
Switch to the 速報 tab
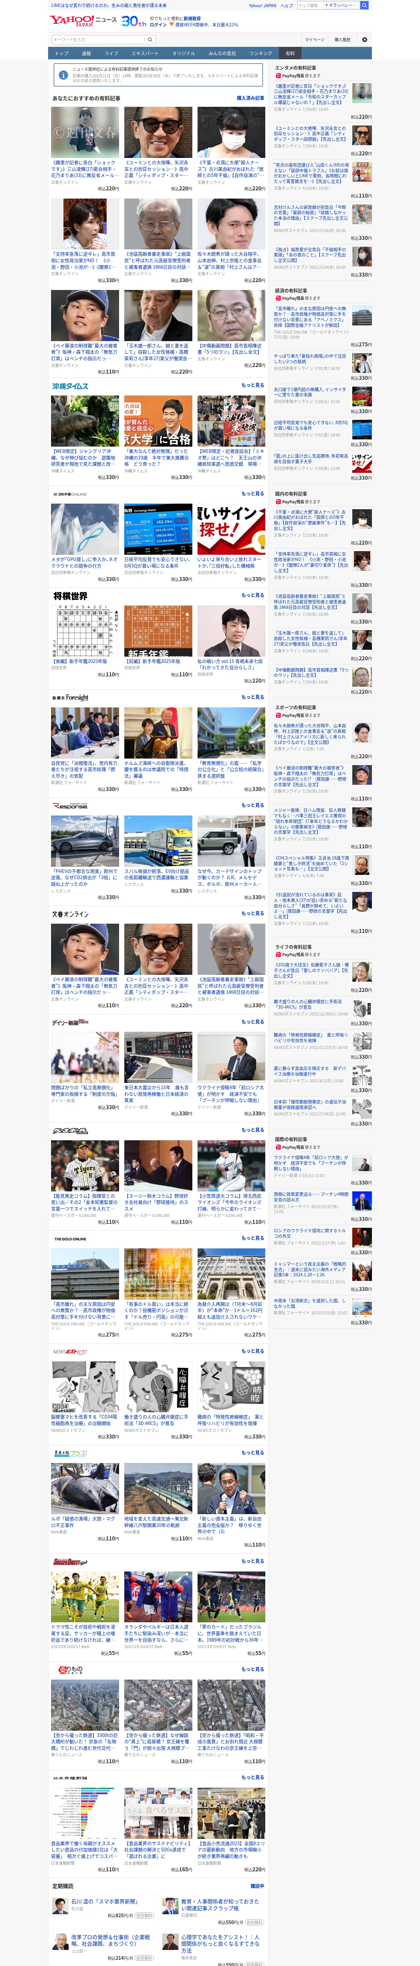tap(86, 53)
